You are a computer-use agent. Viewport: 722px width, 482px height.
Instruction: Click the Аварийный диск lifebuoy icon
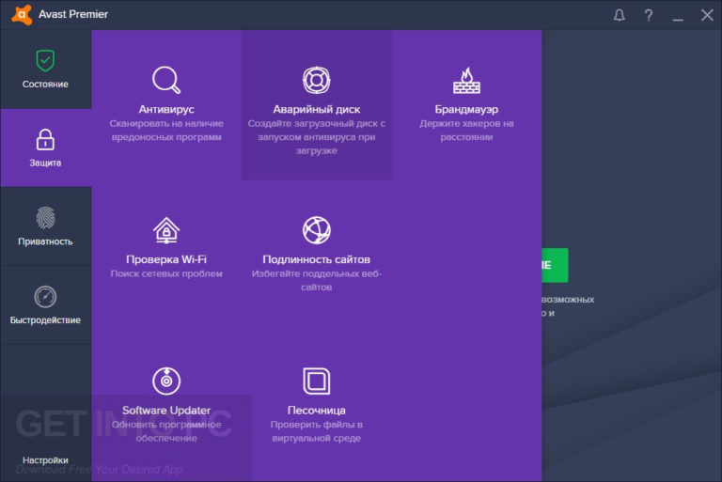click(316, 80)
